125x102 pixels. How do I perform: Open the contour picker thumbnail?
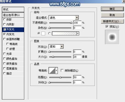click(52, 71)
